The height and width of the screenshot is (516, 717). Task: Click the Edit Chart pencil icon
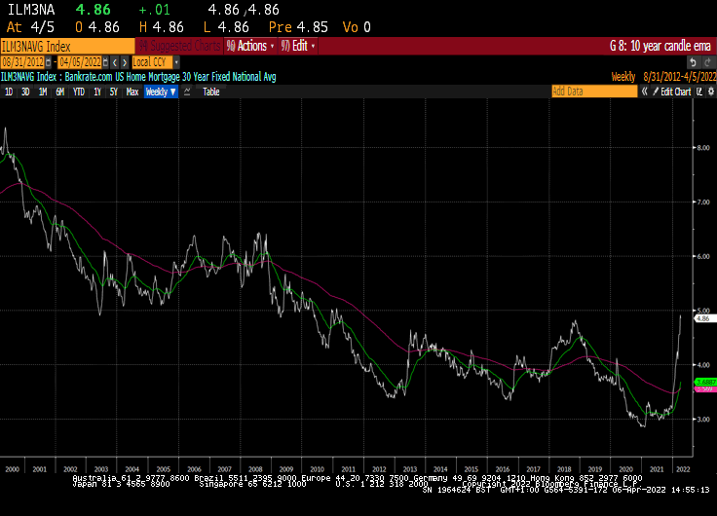click(x=656, y=92)
